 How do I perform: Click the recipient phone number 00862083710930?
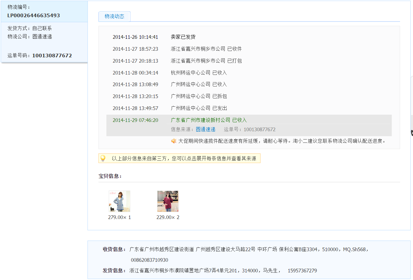point(149,260)
